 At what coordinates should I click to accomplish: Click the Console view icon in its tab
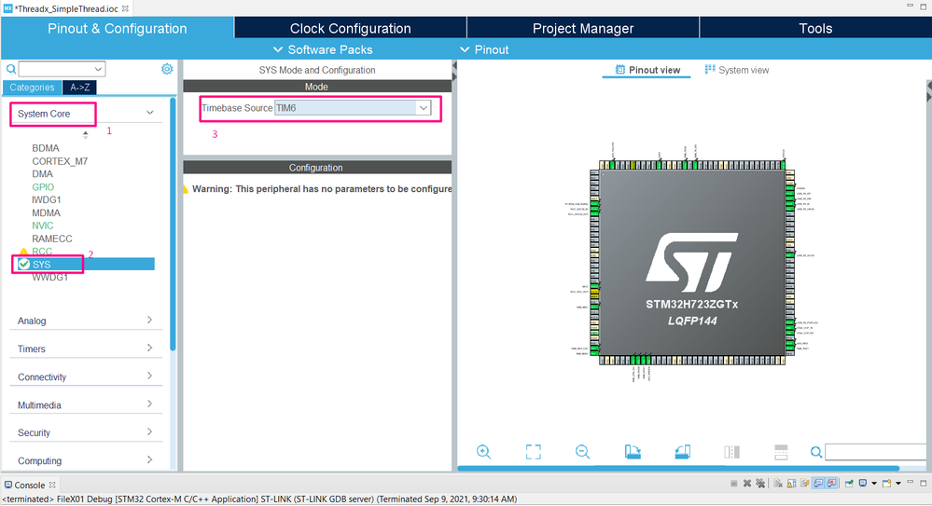click(8, 485)
